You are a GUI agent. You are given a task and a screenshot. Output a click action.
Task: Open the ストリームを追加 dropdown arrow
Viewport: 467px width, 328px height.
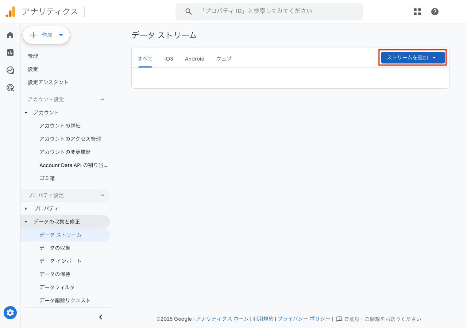tap(434, 57)
